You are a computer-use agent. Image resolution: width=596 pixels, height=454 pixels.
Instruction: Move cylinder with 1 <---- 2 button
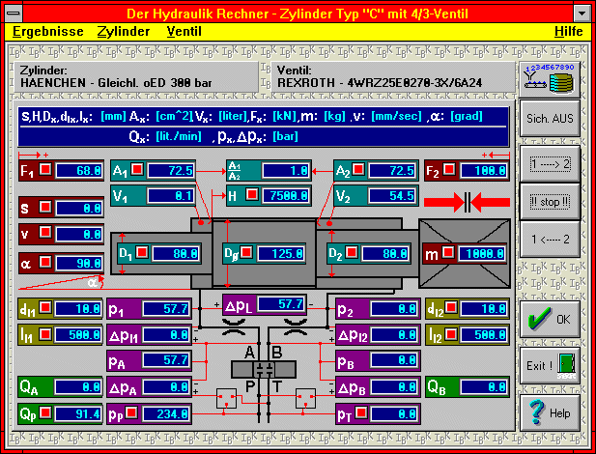[550, 240]
